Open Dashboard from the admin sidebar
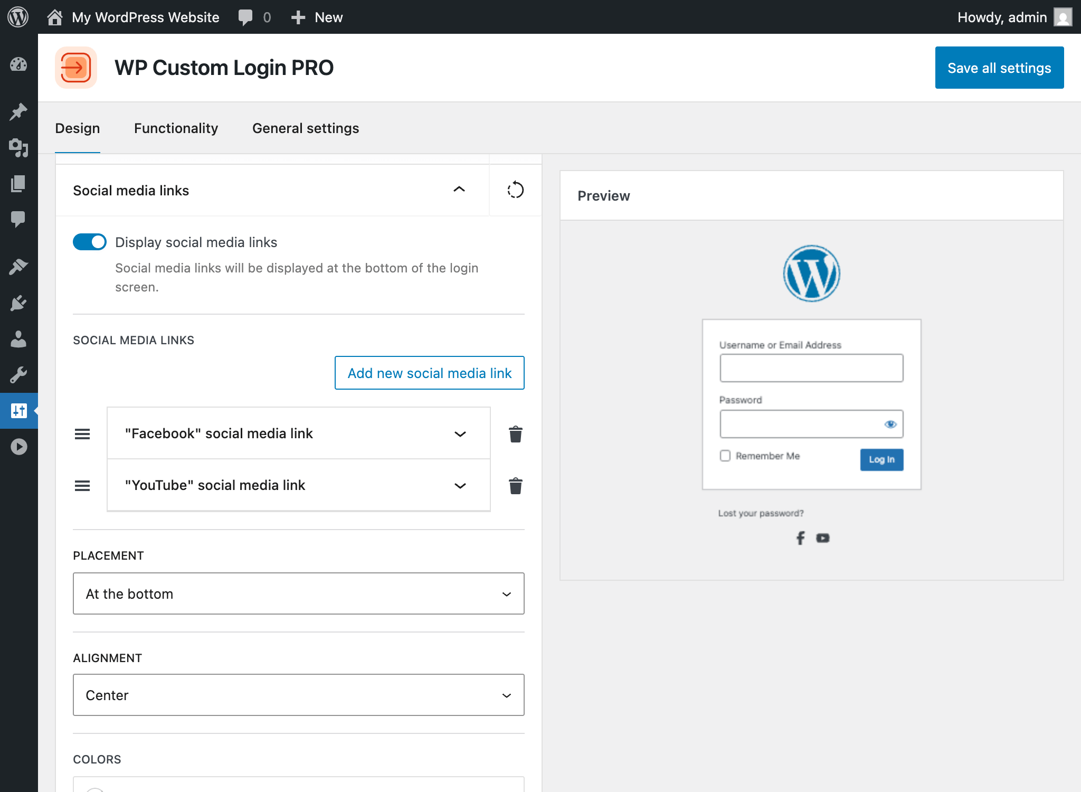This screenshot has width=1081, height=792. tap(18, 64)
